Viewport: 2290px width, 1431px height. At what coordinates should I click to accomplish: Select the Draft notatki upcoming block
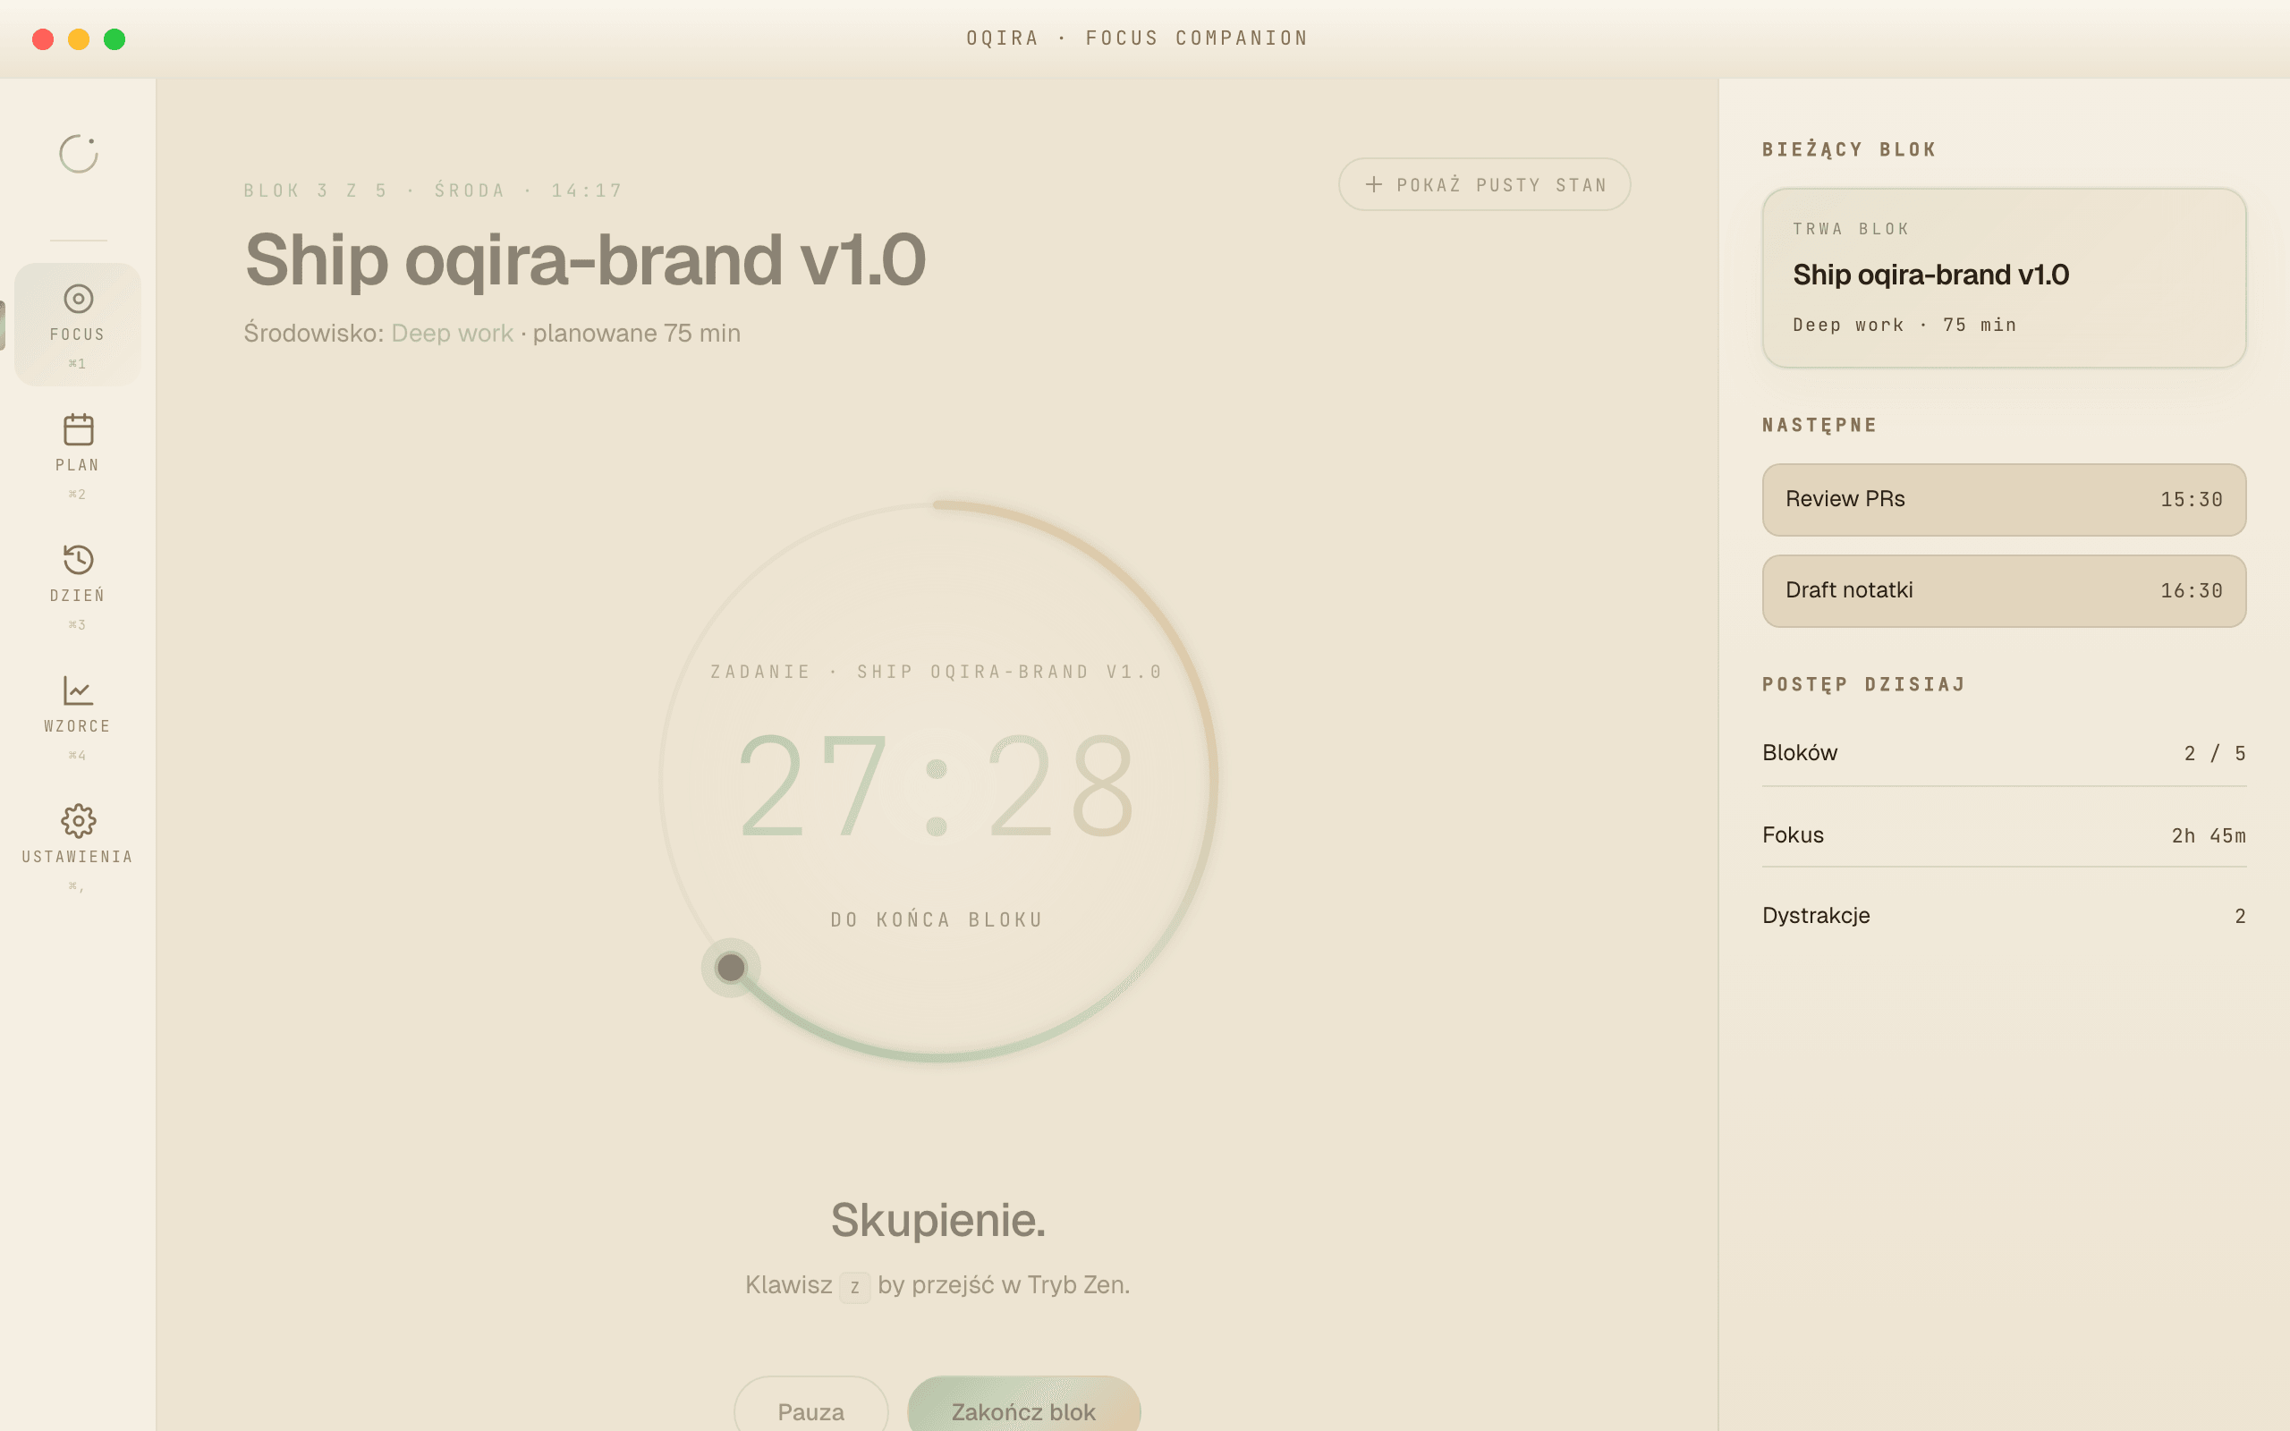(x=2003, y=590)
